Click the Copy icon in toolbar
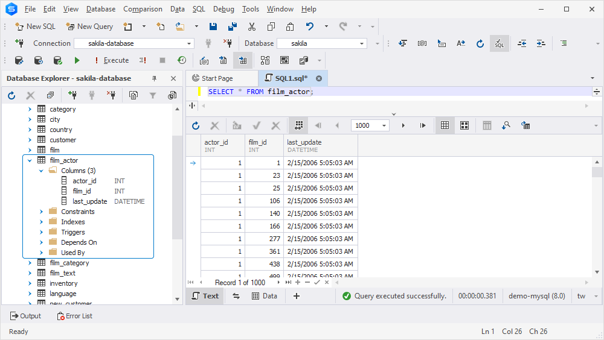 point(271,27)
